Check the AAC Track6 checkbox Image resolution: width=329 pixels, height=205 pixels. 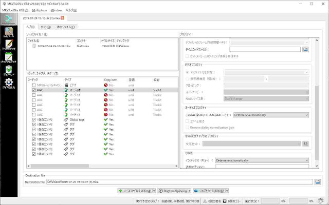[x=34, y=115]
